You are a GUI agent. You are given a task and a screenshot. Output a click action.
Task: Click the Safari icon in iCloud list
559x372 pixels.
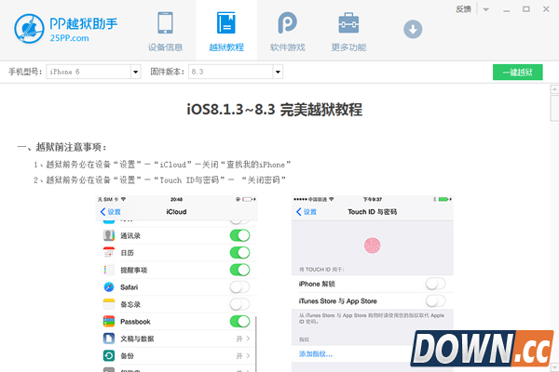pyautogui.click(x=110, y=286)
